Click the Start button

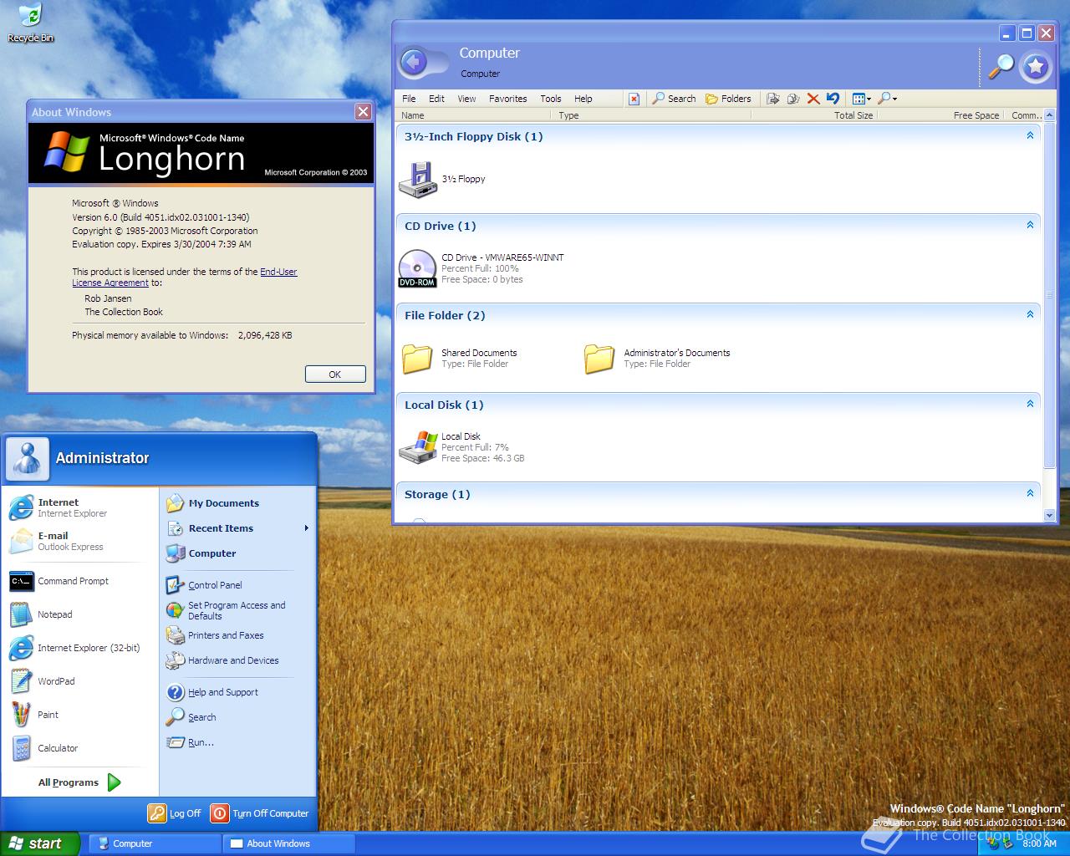pos(39,843)
